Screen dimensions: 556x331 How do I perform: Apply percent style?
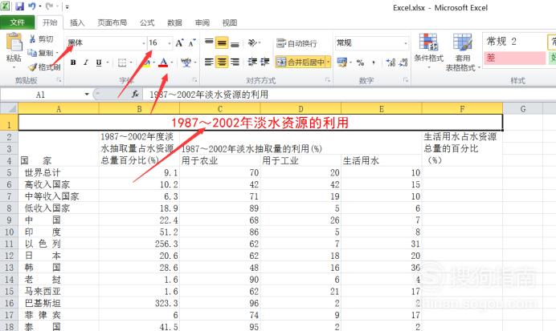360,63
